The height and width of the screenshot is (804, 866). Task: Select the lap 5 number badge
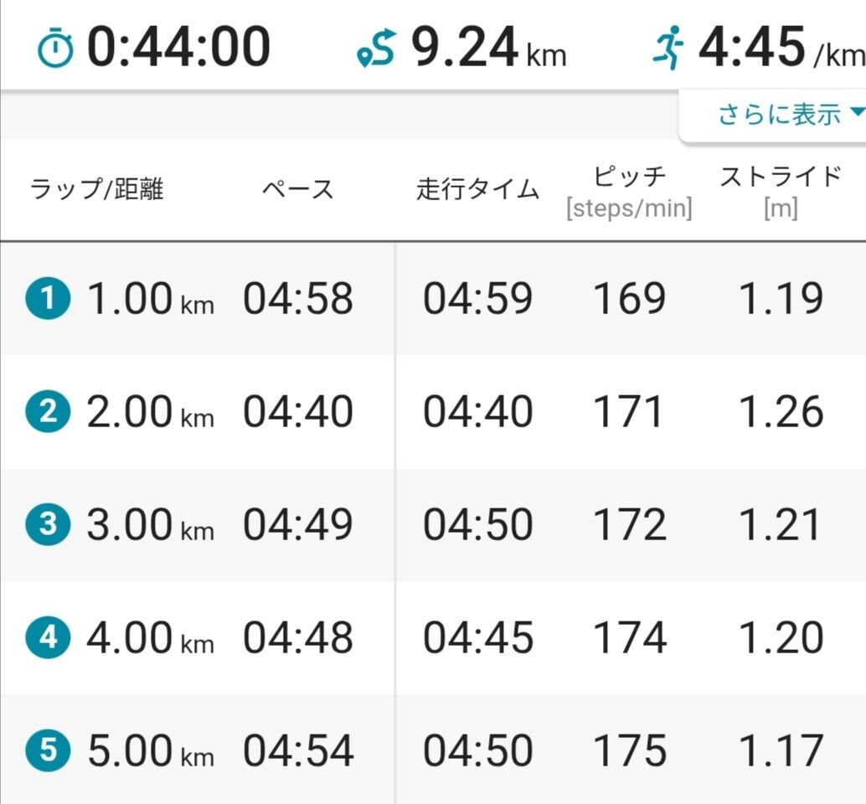click(x=48, y=750)
